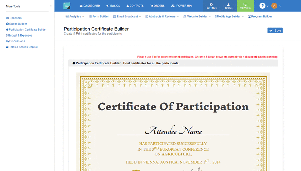
Task: Select Participation Certificate Builder in the sidebar
Action: (26, 29)
